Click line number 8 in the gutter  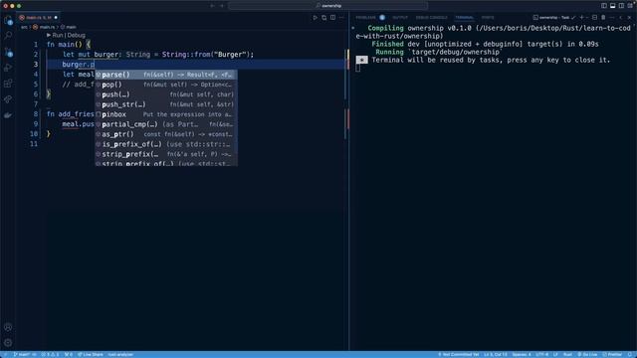[36, 114]
